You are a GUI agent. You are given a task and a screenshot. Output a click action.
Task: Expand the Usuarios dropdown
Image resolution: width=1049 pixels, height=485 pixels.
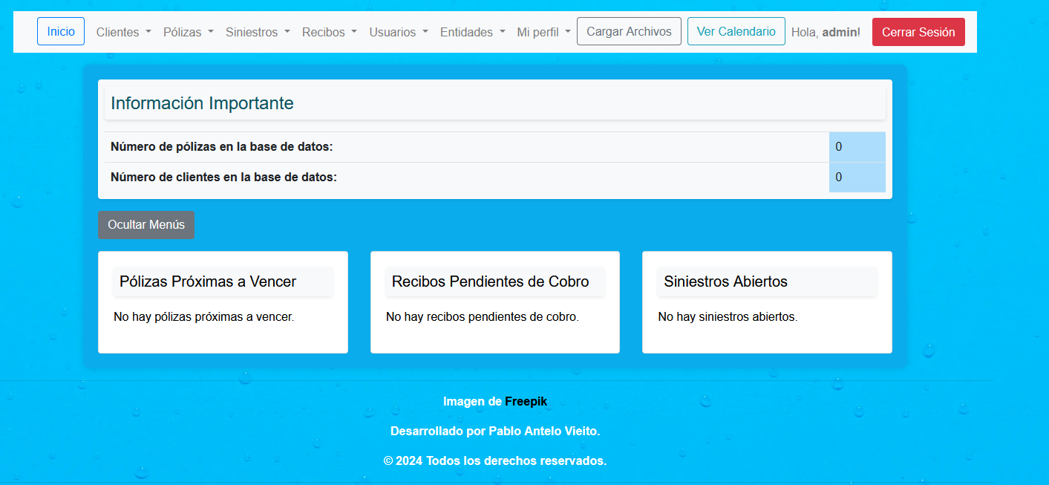(398, 33)
